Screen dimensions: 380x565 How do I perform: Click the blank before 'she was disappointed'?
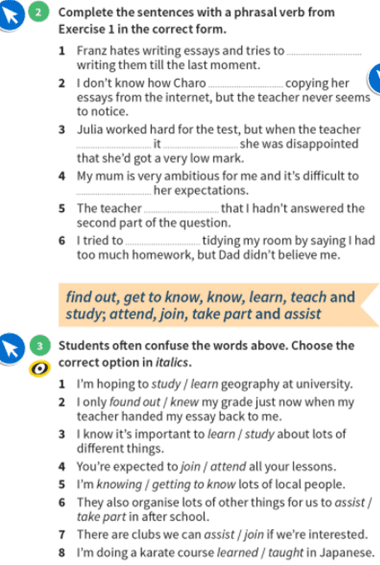pyautogui.click(x=201, y=145)
